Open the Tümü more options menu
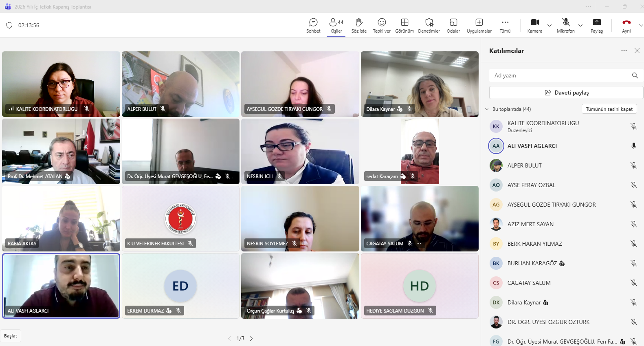This screenshot has height=346, width=644. click(505, 25)
